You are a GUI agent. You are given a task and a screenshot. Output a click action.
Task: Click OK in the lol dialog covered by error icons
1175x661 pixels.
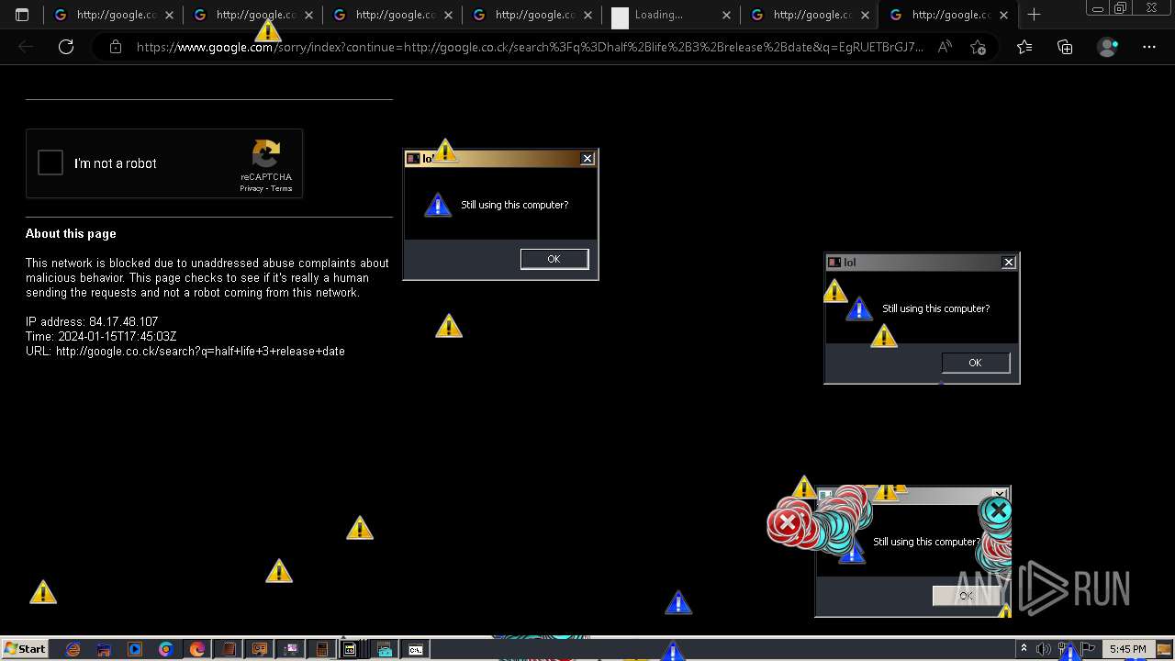[966, 596]
